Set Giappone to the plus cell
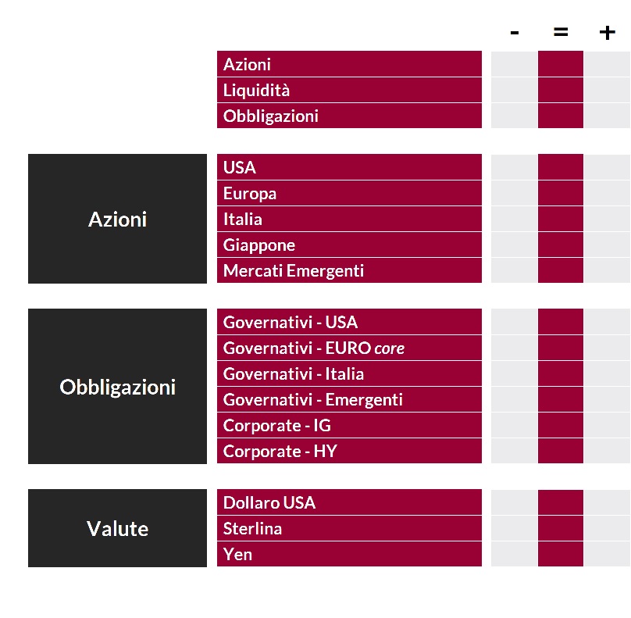The height and width of the screenshot is (618, 631). click(x=608, y=245)
